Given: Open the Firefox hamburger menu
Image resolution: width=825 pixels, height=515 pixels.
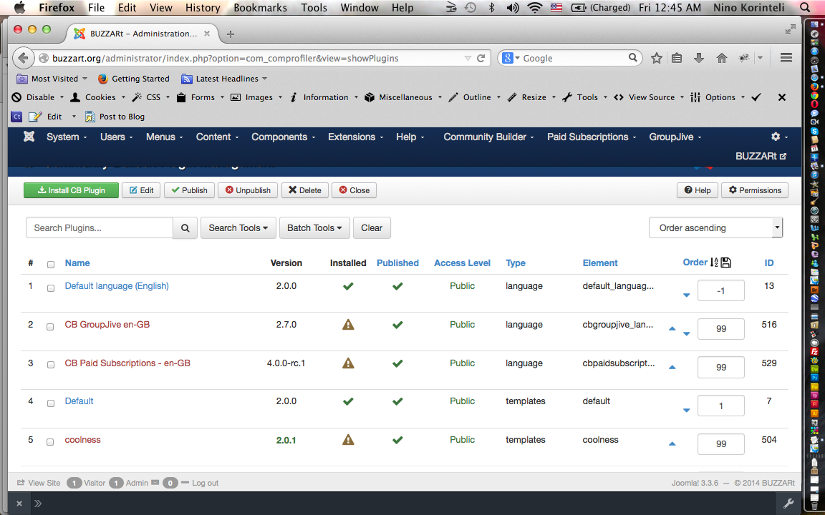Looking at the screenshot, I should pyautogui.click(x=786, y=58).
